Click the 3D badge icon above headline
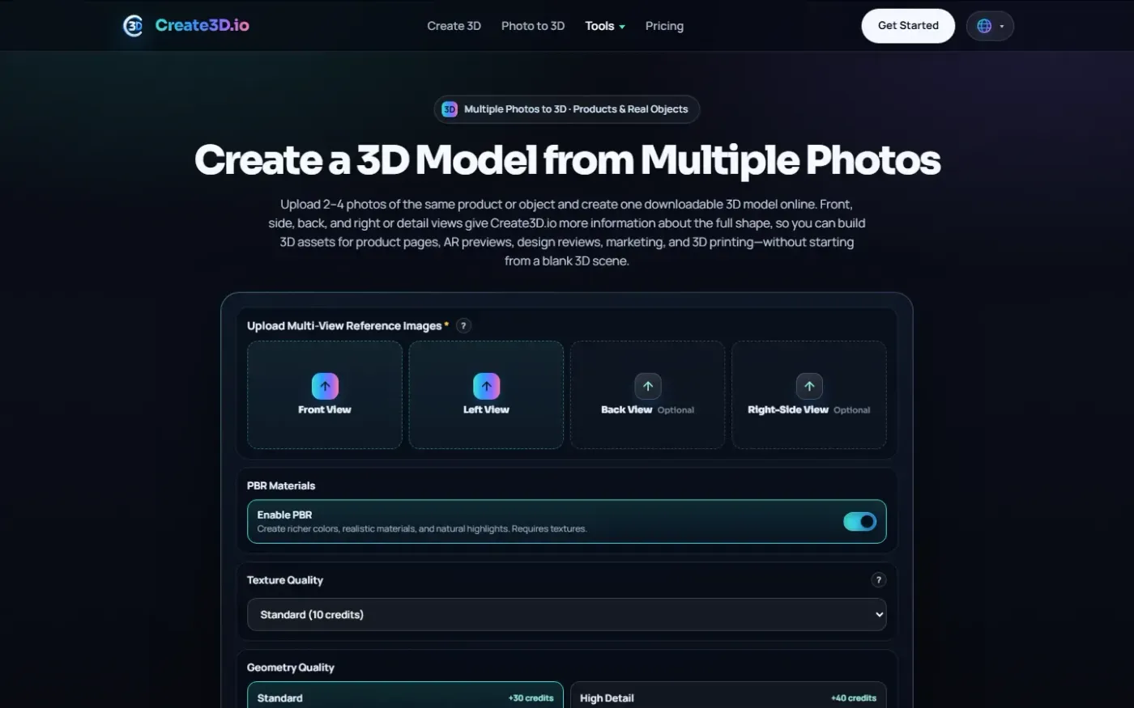 click(x=450, y=109)
